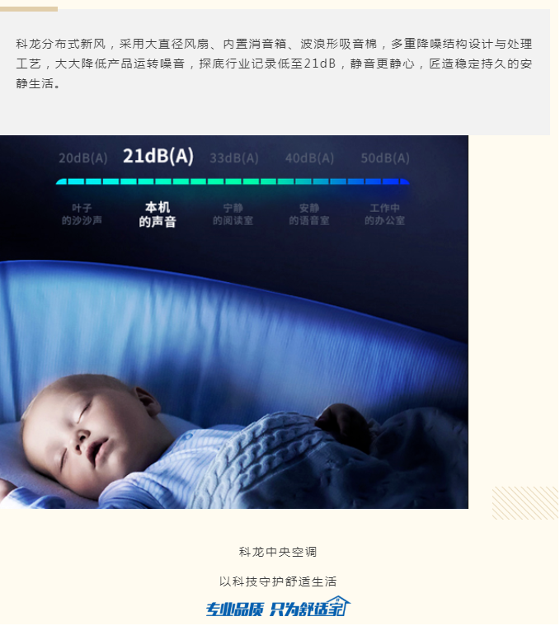Screen dimensions: 560x626
Task: Click the 叶子的沙沙声 caption
Action: 82,214
